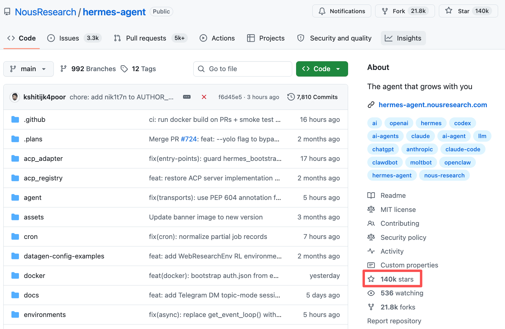
Task: Click kshitijk4poor's avatar image
Action: pyautogui.click(x=15, y=97)
